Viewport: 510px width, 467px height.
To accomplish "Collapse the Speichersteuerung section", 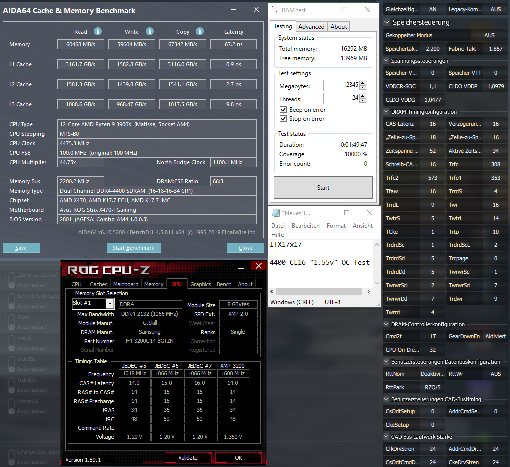I will pyautogui.click(x=387, y=22).
